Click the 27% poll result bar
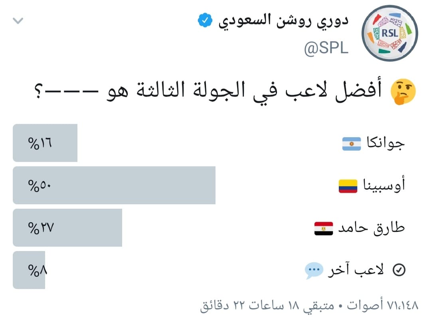 click(x=67, y=228)
